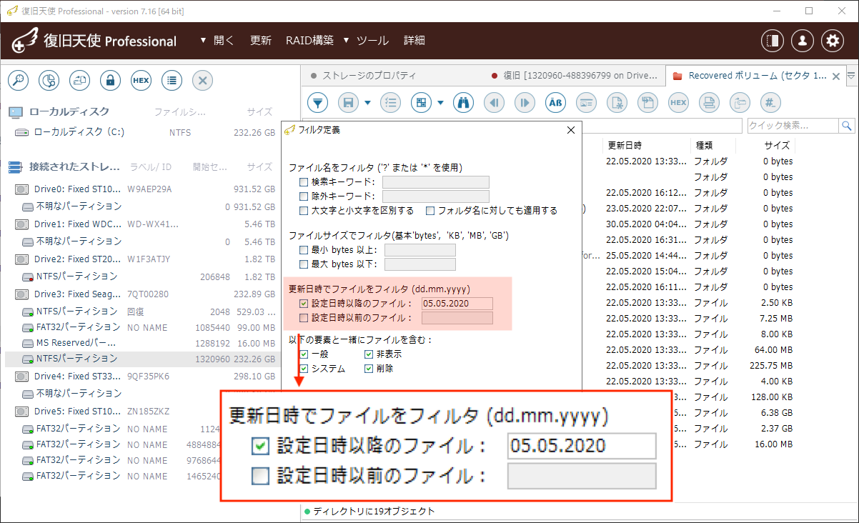The image size is (859, 523).
Task: Sort by the 更新日時 column header
Action: (625, 145)
